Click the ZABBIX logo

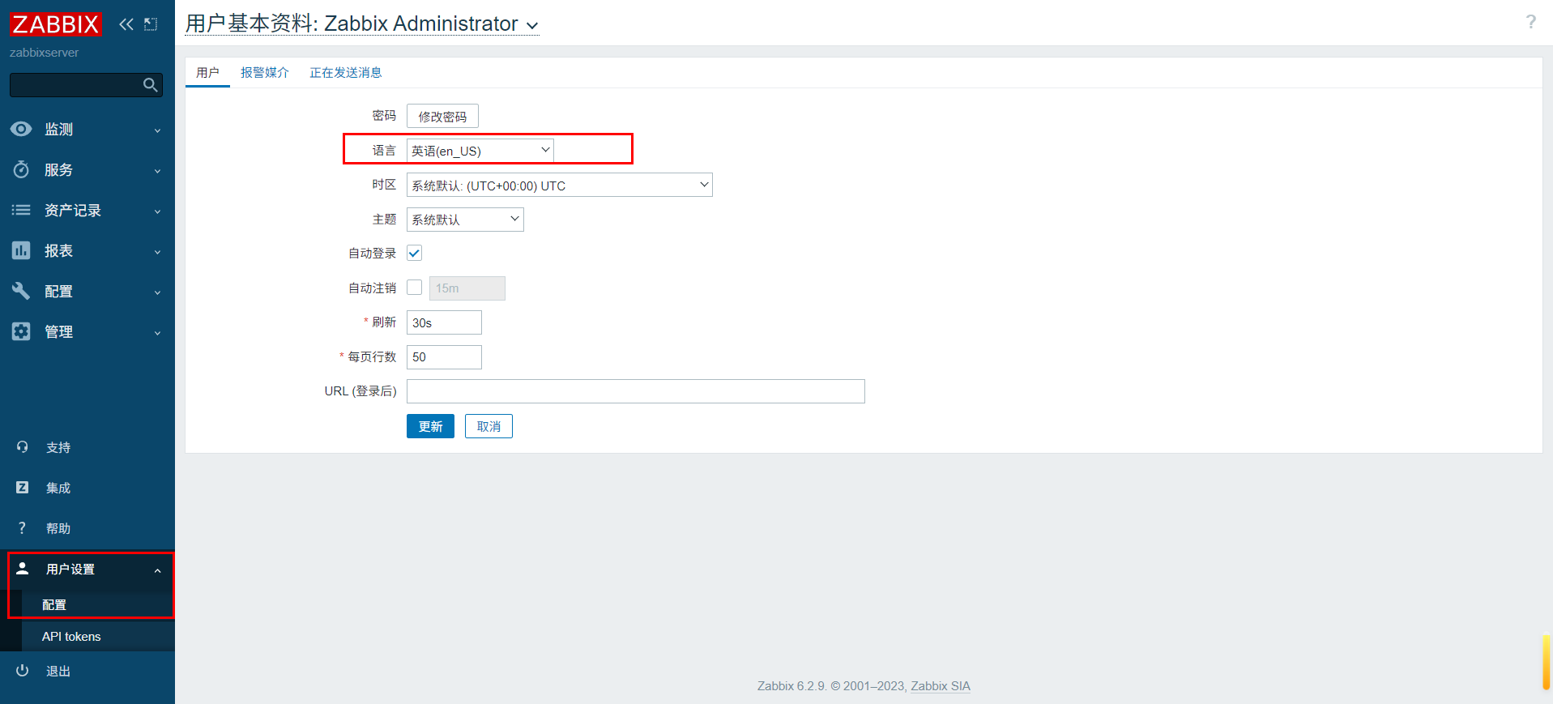coord(55,24)
